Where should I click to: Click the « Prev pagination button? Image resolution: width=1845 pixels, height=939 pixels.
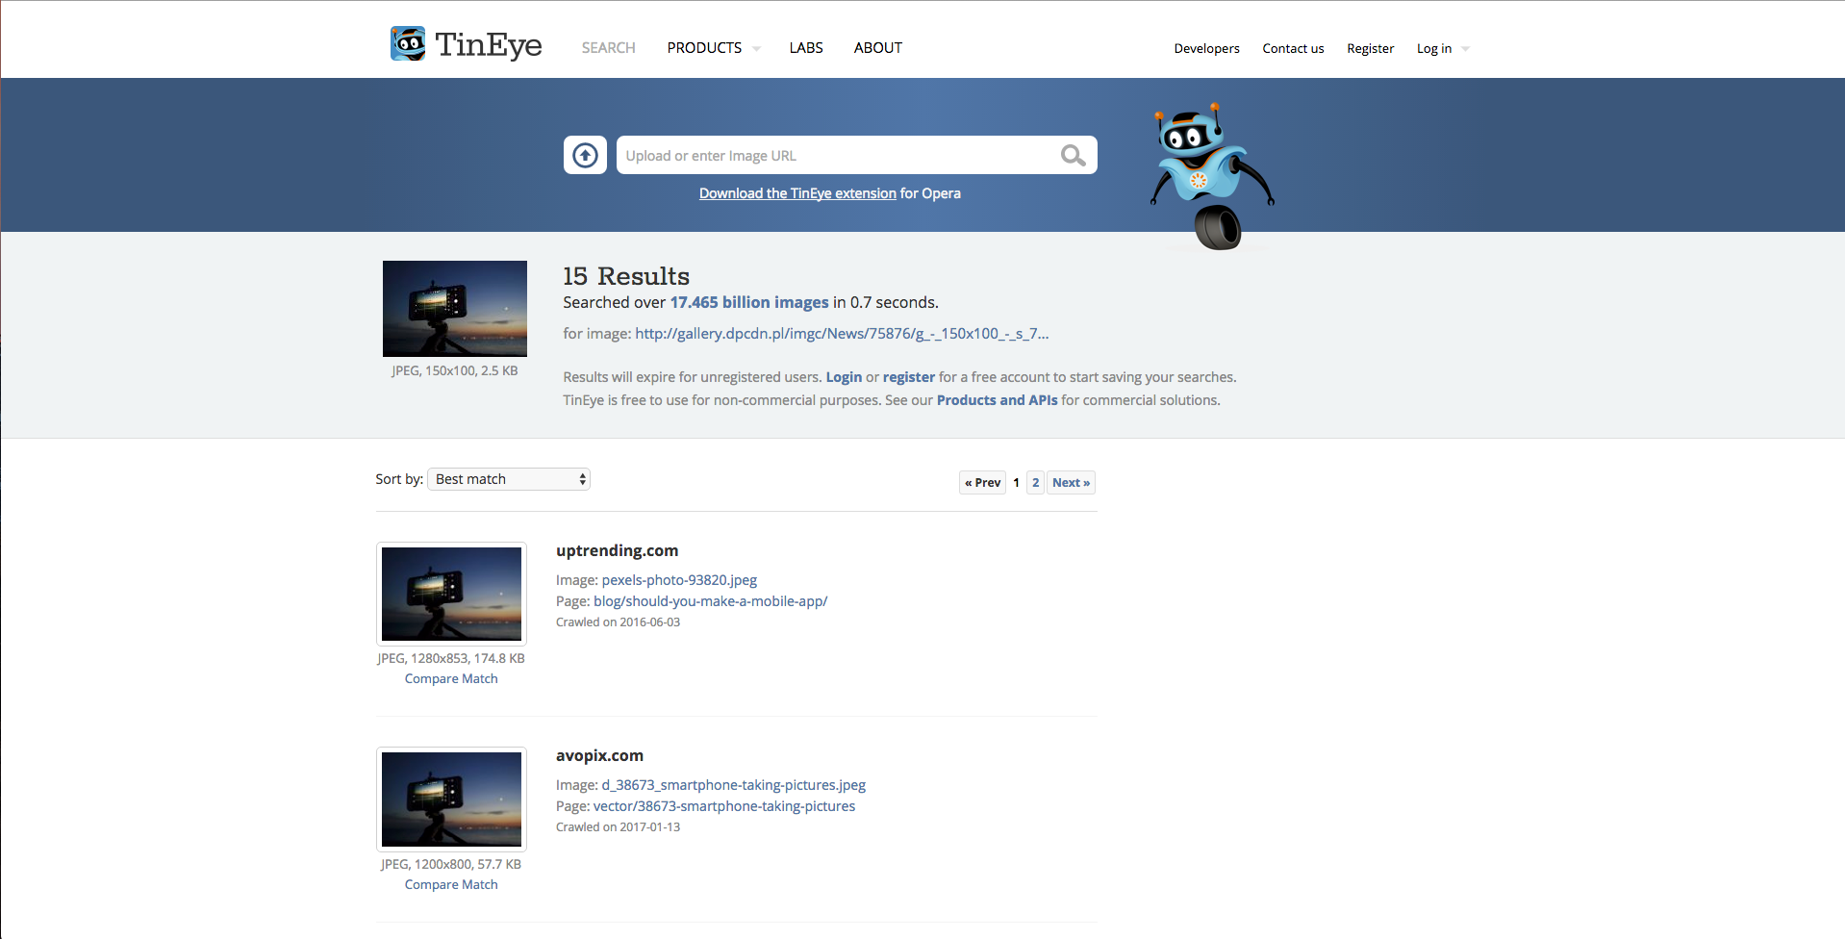pyautogui.click(x=982, y=483)
